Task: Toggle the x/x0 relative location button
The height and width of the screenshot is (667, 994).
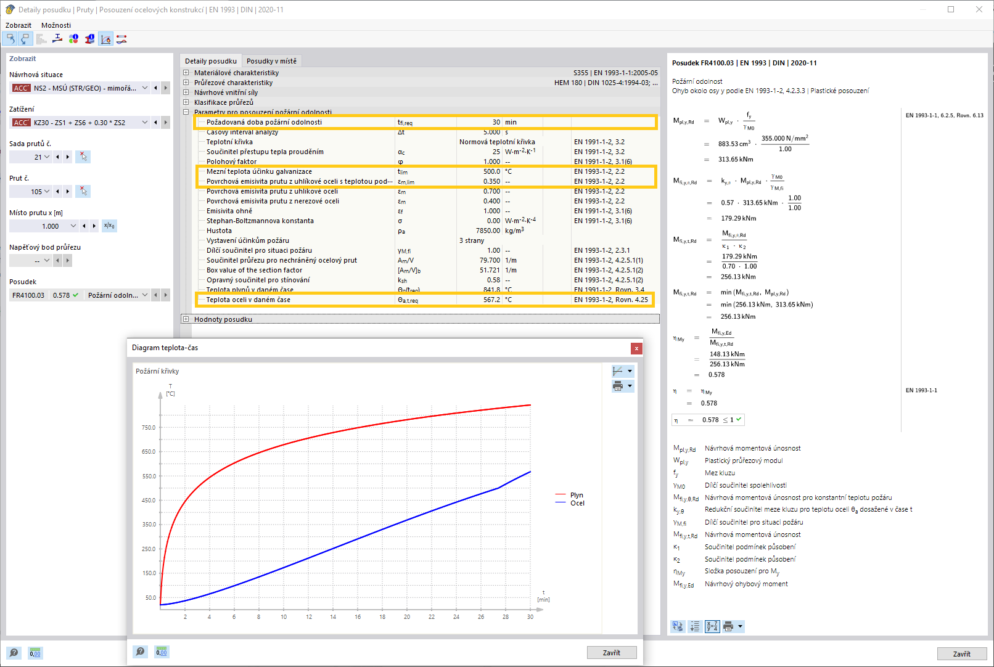Action: (x=109, y=226)
